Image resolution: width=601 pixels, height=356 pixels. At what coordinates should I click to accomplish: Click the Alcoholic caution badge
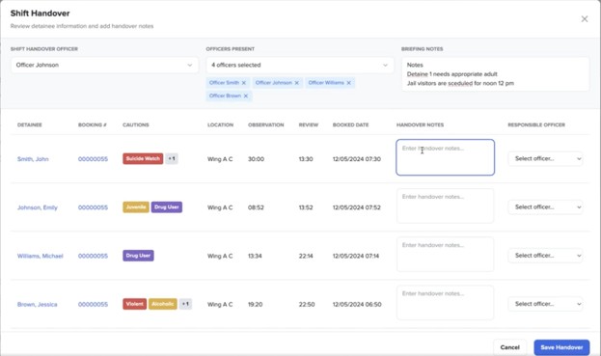(x=163, y=304)
